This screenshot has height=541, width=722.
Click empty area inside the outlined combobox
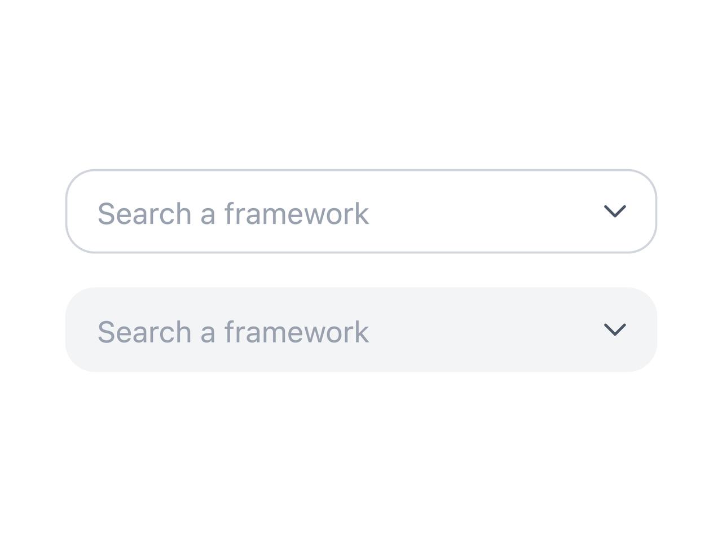(x=485, y=212)
